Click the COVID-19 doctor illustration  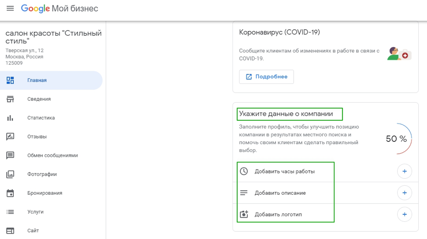[x=399, y=53]
